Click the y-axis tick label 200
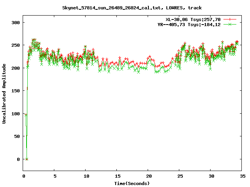 tap(16, 68)
